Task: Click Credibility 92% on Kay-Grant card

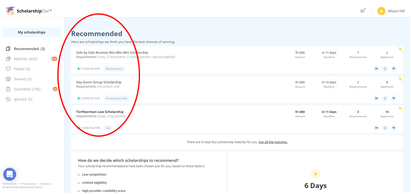Action: [x=89, y=98]
